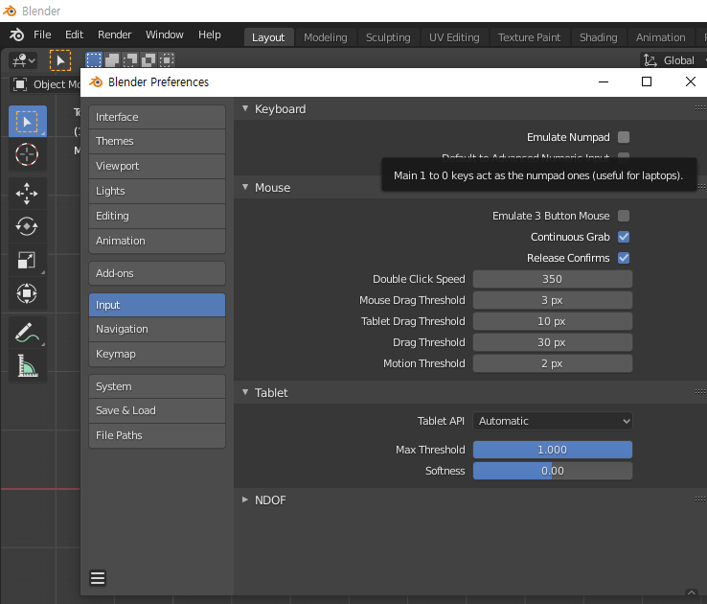Open System preferences section
The image size is (707, 604).
157,386
